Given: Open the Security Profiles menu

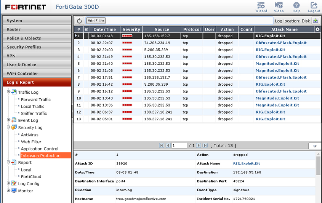Looking at the screenshot, I should [x=37, y=47].
